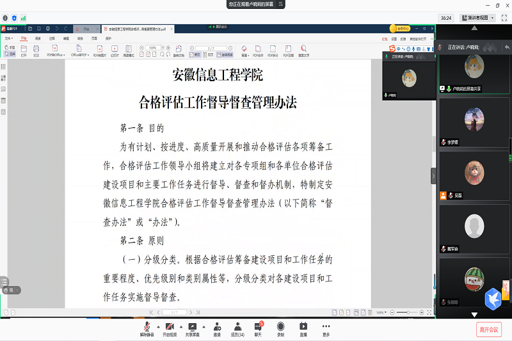Viewport: 512px width, 341px height.
Task: Open the 更多 more options menu
Action: click(x=326, y=326)
